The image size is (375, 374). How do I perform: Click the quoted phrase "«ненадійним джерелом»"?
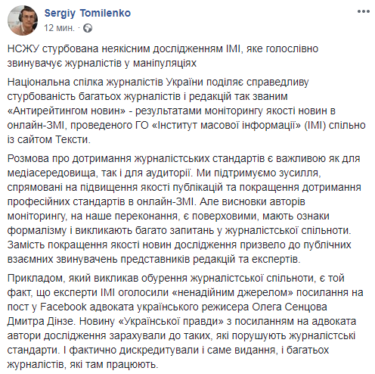pyautogui.click(x=232, y=292)
